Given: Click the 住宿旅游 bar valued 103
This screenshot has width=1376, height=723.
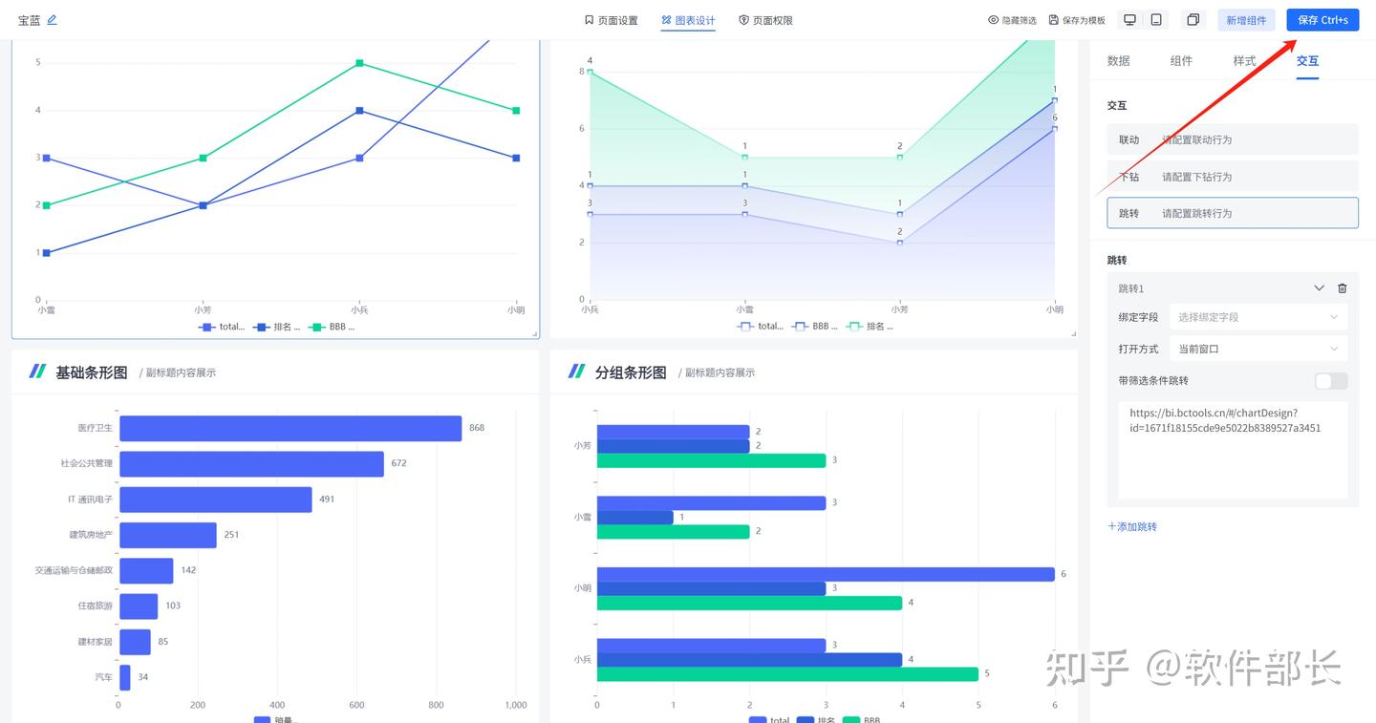Looking at the screenshot, I should point(139,606).
